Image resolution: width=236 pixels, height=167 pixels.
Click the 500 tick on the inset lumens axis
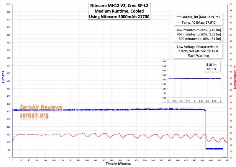(x=165, y=61)
